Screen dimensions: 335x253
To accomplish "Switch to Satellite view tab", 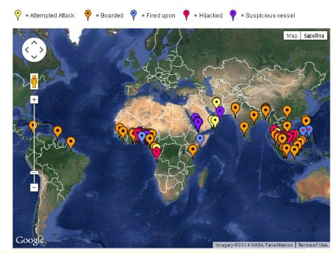I will pos(314,36).
